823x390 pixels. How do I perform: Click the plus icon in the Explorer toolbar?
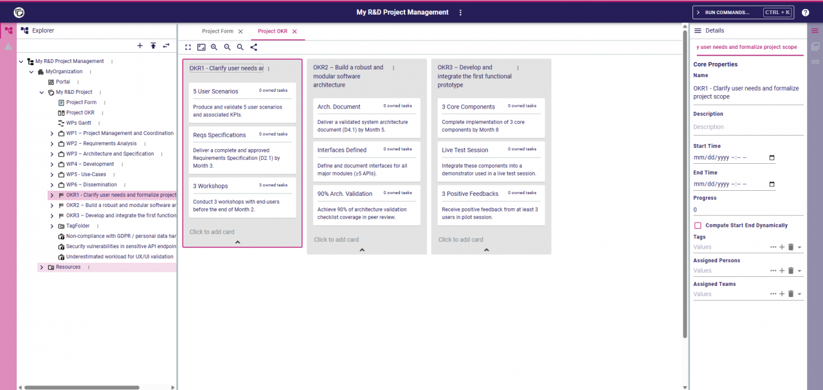(140, 46)
